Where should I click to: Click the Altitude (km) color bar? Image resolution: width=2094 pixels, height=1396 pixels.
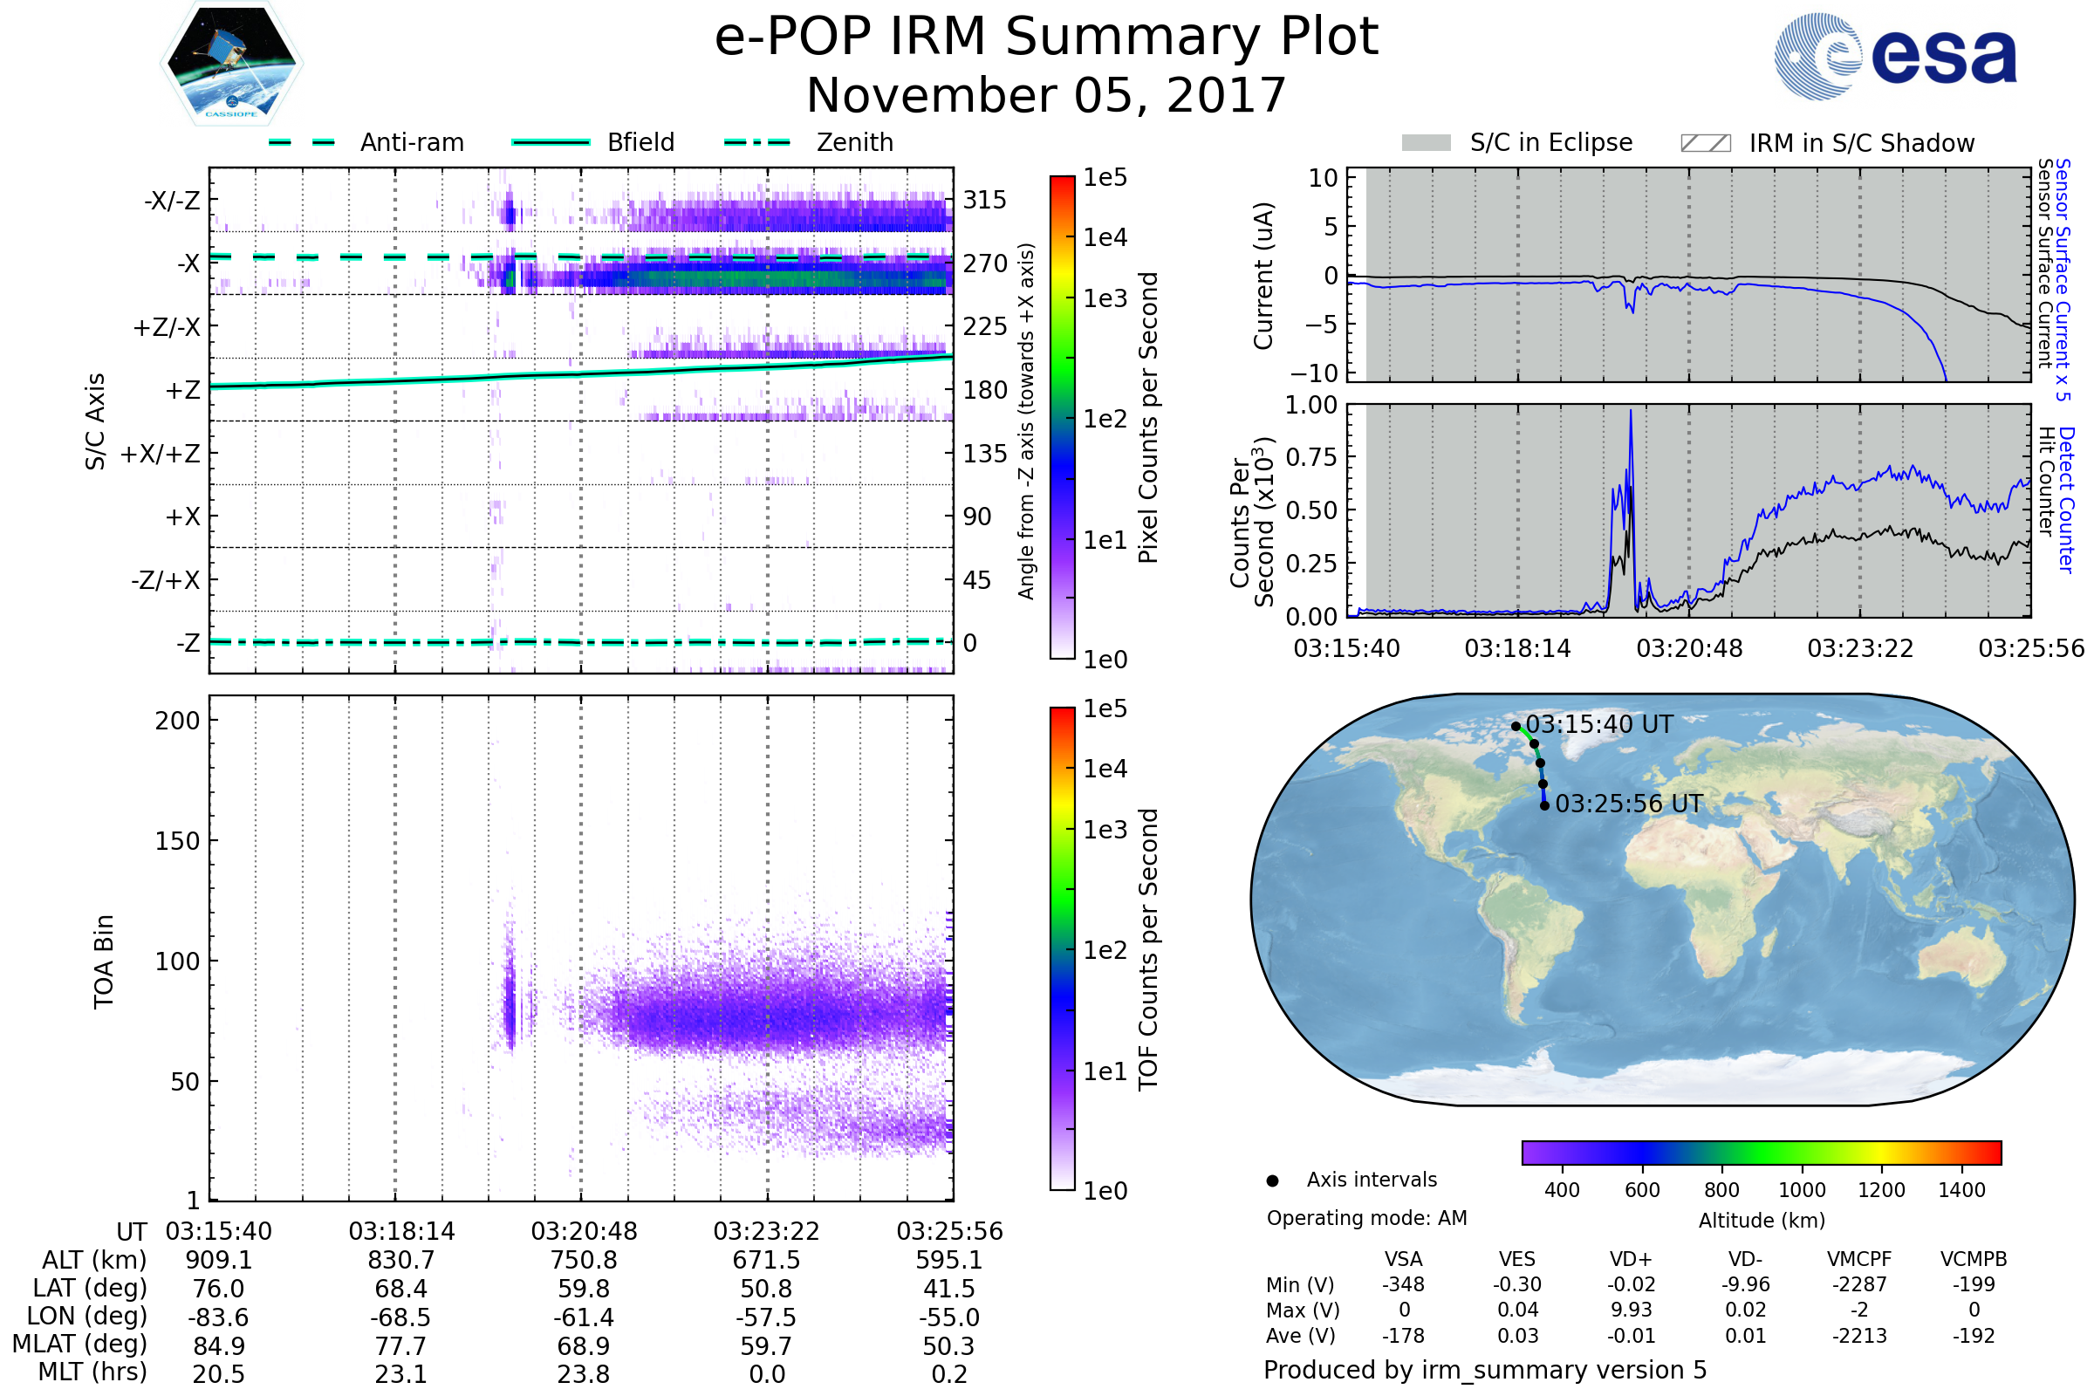(1761, 1152)
